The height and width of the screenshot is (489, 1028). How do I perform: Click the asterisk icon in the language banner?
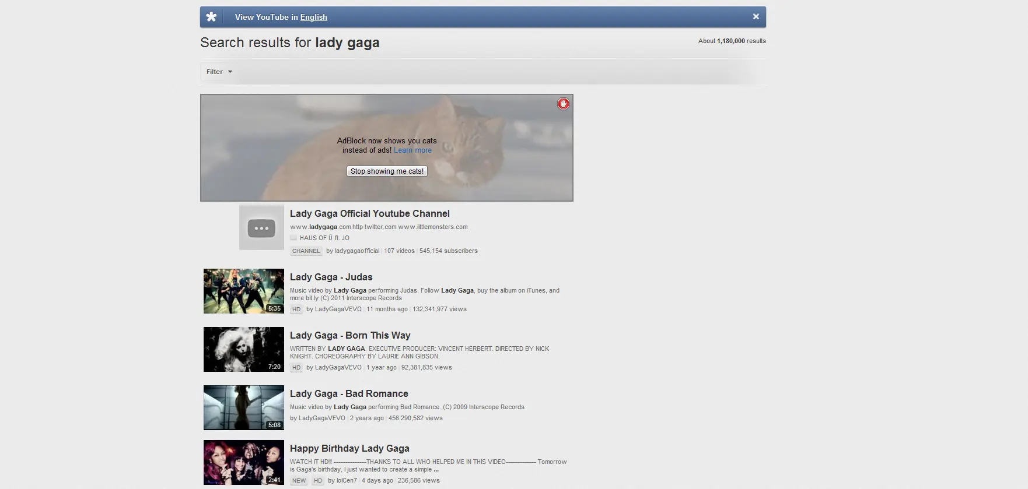(x=212, y=17)
